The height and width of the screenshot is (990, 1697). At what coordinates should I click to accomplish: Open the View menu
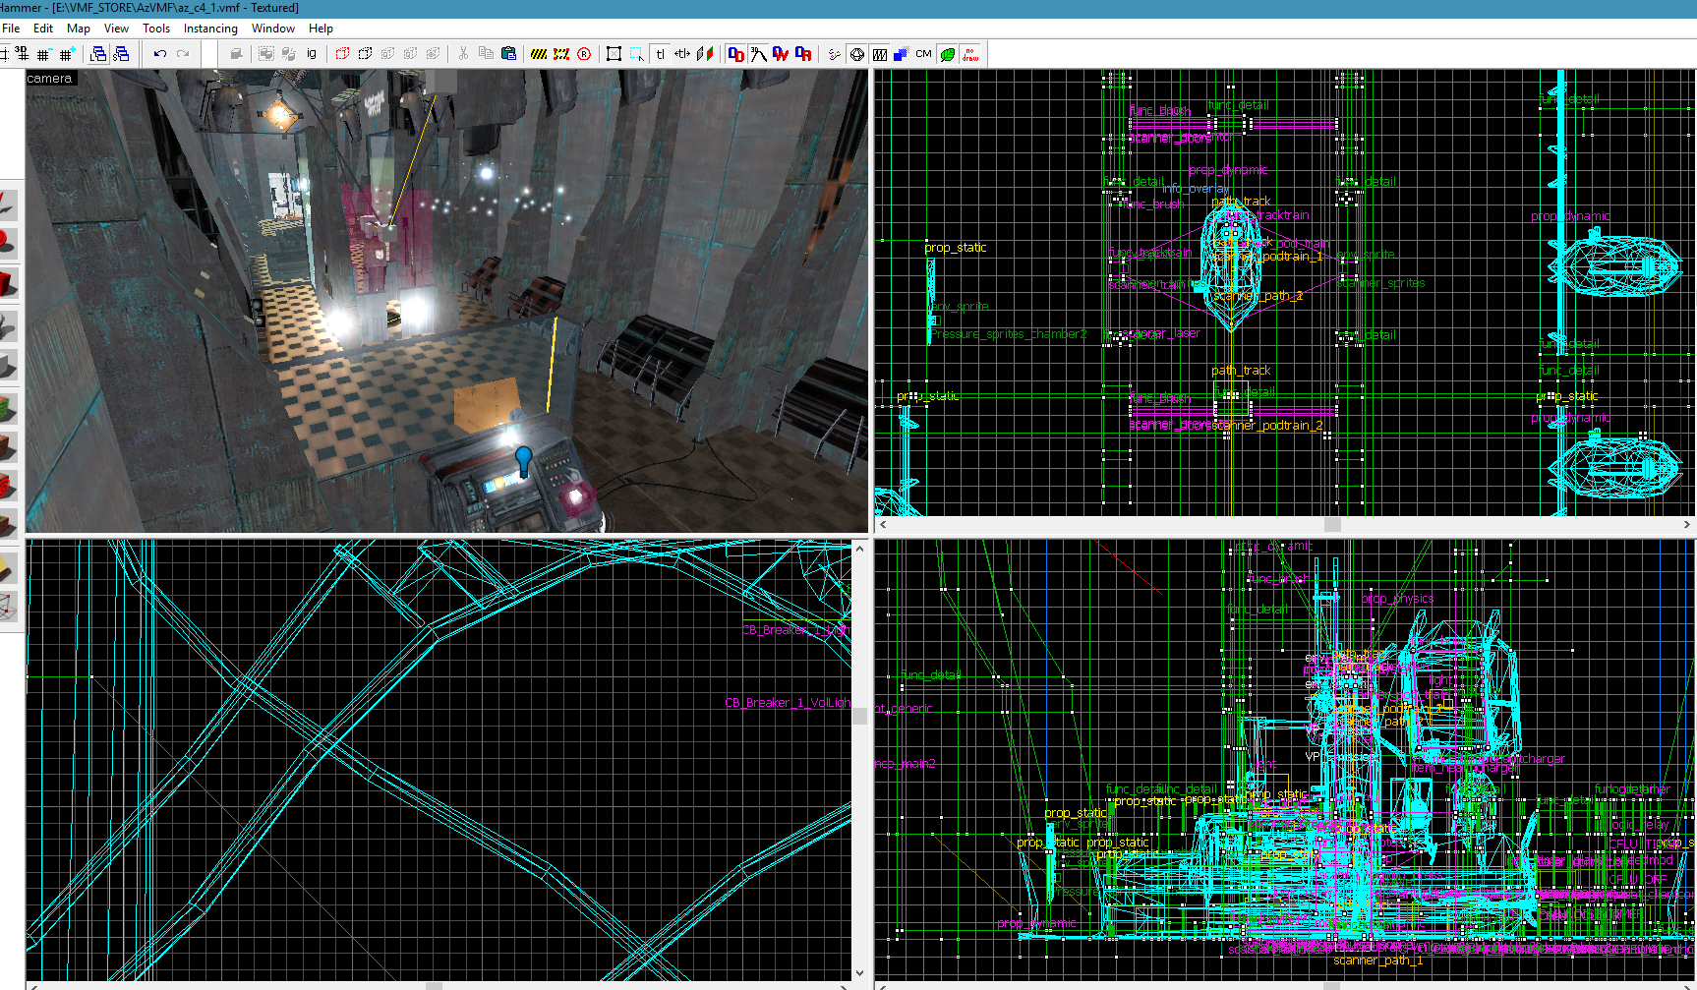point(116,29)
